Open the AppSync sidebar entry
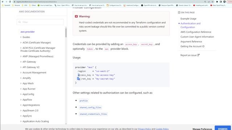 [27, 116]
